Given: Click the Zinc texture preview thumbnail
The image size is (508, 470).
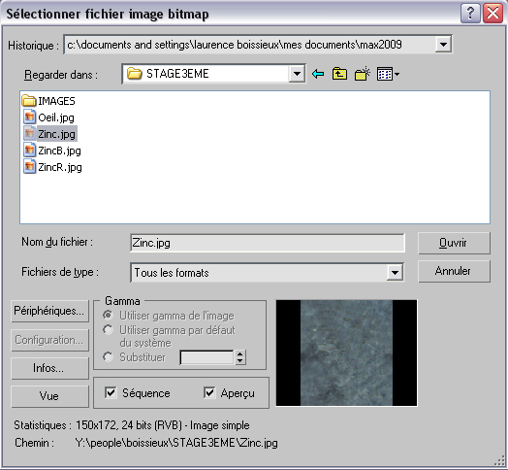Looking at the screenshot, I should pyautogui.click(x=346, y=352).
